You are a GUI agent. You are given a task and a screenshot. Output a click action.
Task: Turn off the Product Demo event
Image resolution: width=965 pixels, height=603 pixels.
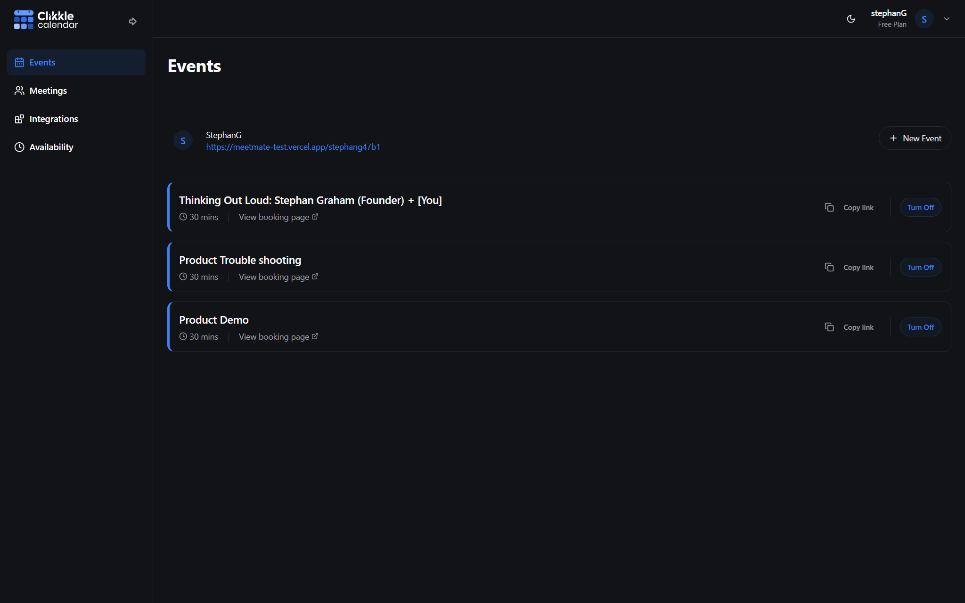click(x=920, y=327)
